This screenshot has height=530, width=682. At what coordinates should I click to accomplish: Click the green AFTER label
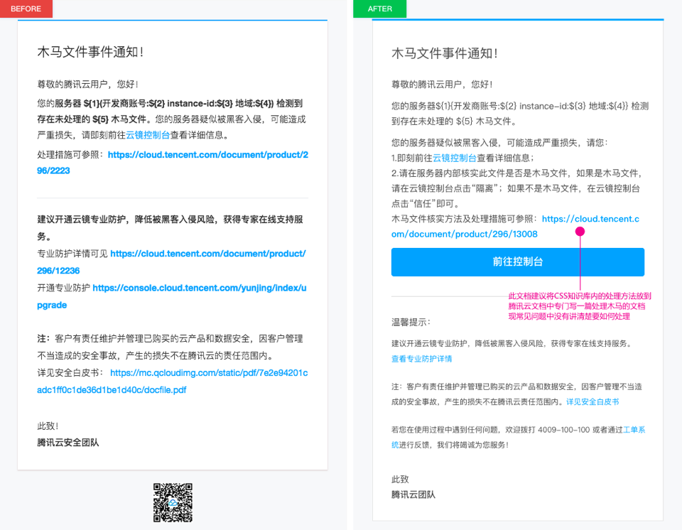coord(379,9)
